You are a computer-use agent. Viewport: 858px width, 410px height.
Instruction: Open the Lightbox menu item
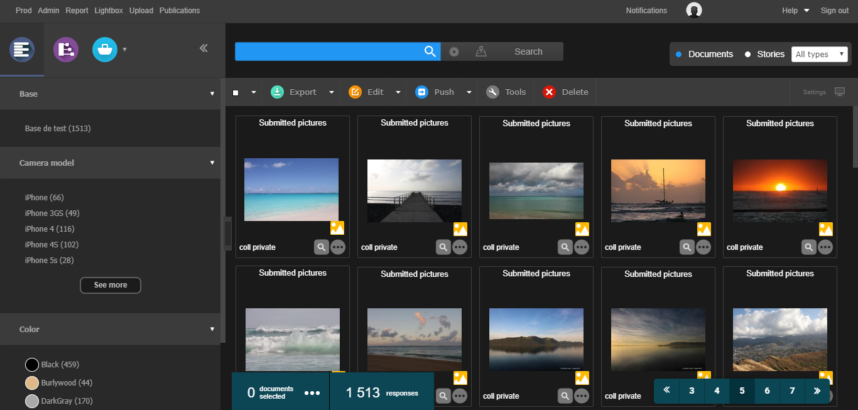point(109,11)
